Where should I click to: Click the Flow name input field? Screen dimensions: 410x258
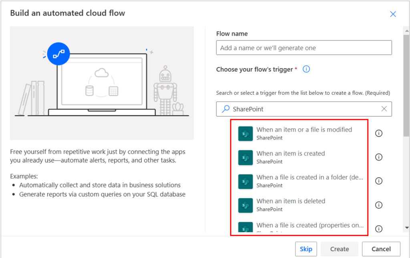(x=304, y=48)
